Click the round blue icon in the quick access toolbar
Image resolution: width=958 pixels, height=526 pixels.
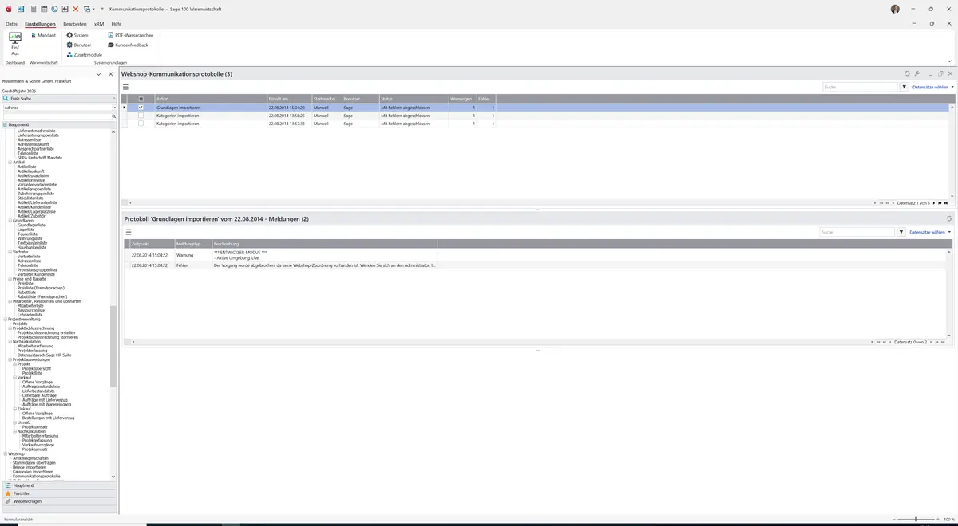click(x=54, y=9)
